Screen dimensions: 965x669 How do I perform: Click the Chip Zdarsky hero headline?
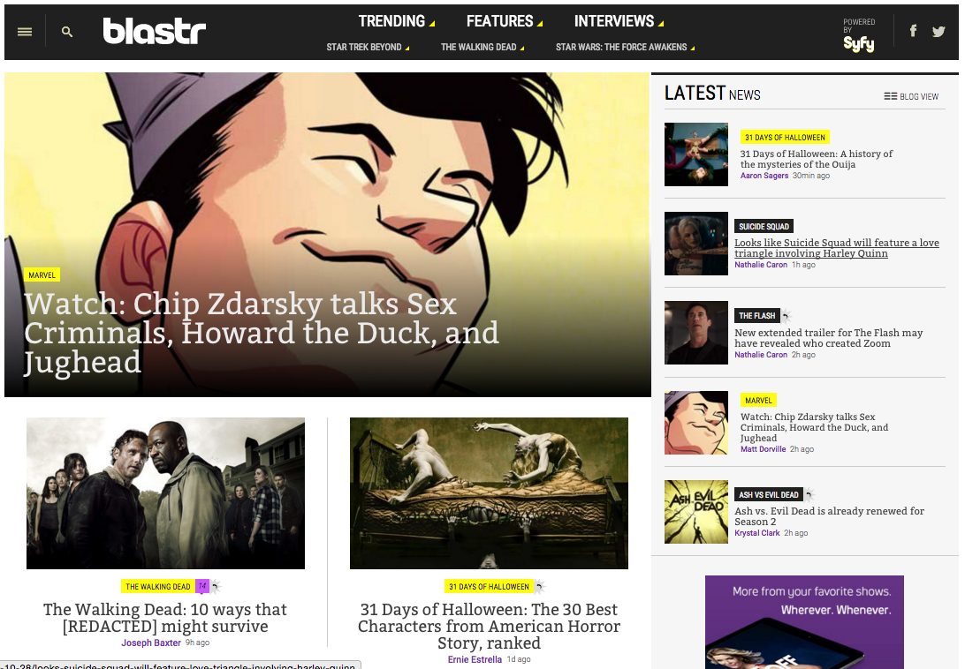click(262, 333)
